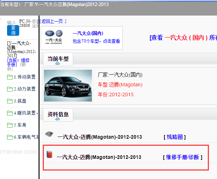Viewport: 217px width, 179px height.
Task: Click the gray wiring diagram book icon
Action: coord(49,134)
